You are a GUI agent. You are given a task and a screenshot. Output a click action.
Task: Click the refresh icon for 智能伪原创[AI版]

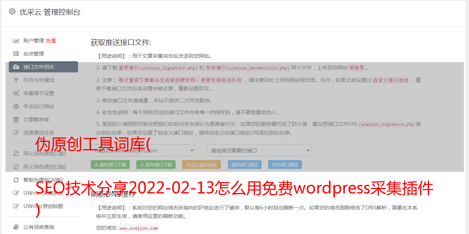[x=16, y=180]
